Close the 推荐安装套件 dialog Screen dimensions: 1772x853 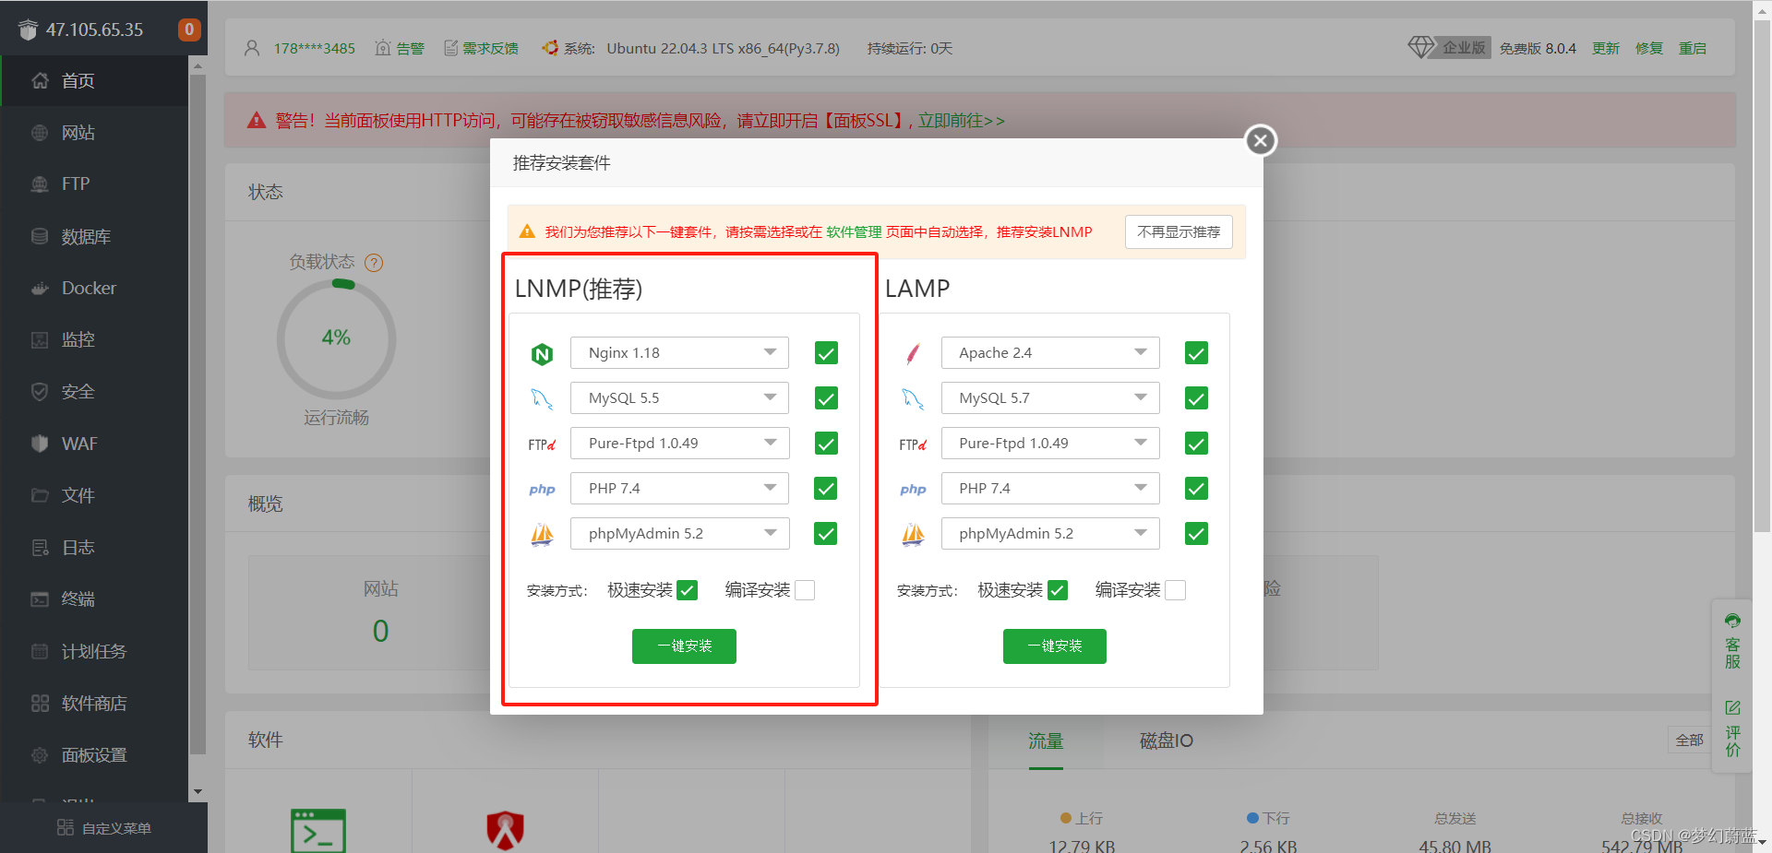1261,140
